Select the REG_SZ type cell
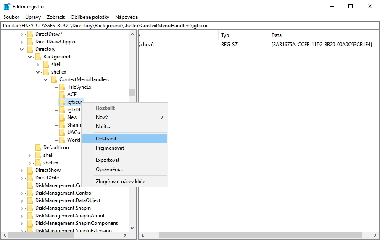The width and height of the screenshot is (380, 240). click(229, 45)
